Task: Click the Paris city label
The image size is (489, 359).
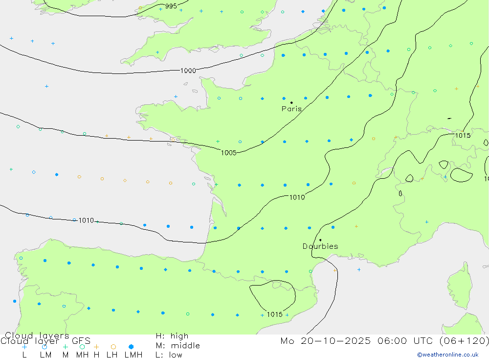Action: point(291,109)
